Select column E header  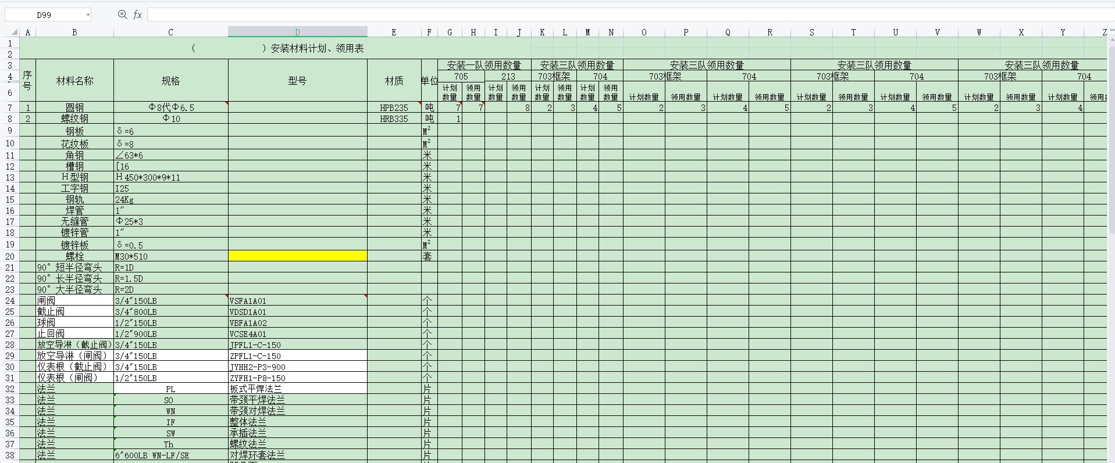click(x=394, y=32)
